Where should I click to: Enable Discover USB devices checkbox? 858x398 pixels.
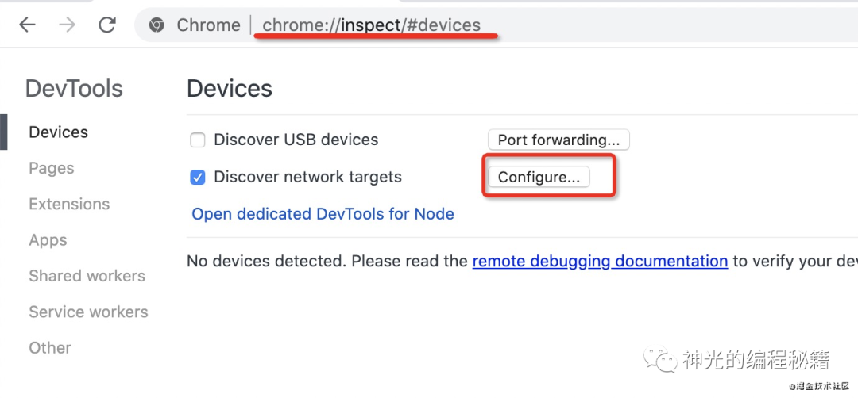point(198,140)
